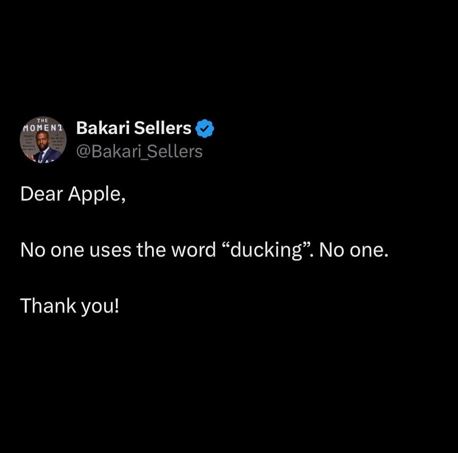Click the word "Apple" in the greeting
Image resolution: width=458 pixels, height=453 pixels.
coord(96,194)
